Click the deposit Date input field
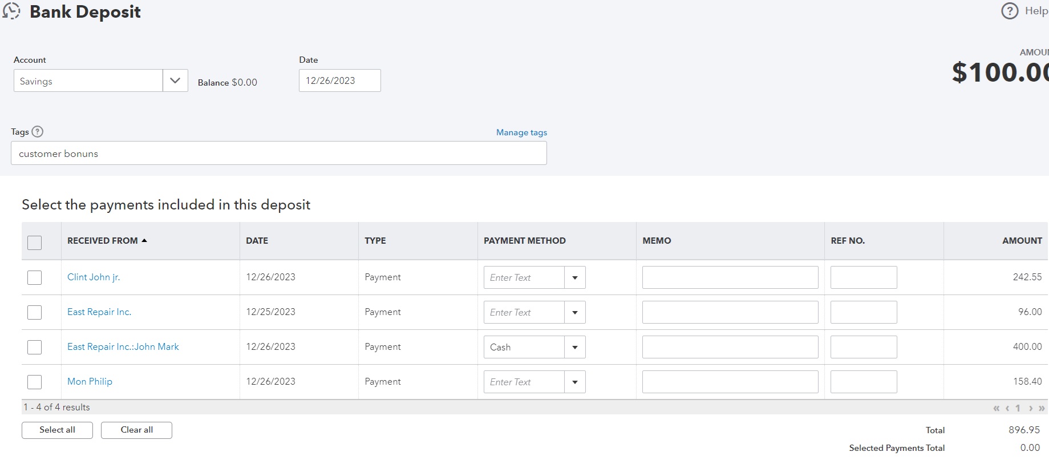Image resolution: width=1049 pixels, height=472 pixels. [339, 80]
